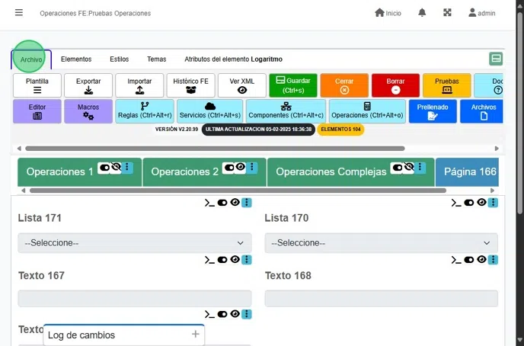The width and height of the screenshot is (524, 346).
Task: Click the toolbar horizontal scrollbar
Action: tap(215, 149)
